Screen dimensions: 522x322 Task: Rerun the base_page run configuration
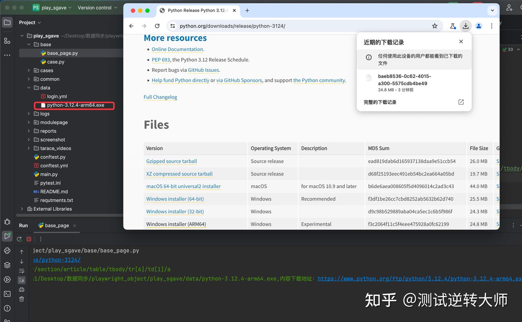coord(19,239)
